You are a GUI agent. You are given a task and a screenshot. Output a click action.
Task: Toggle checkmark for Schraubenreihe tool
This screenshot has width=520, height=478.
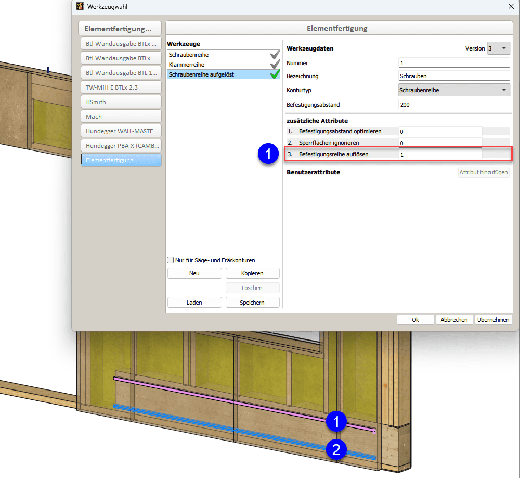click(x=275, y=55)
